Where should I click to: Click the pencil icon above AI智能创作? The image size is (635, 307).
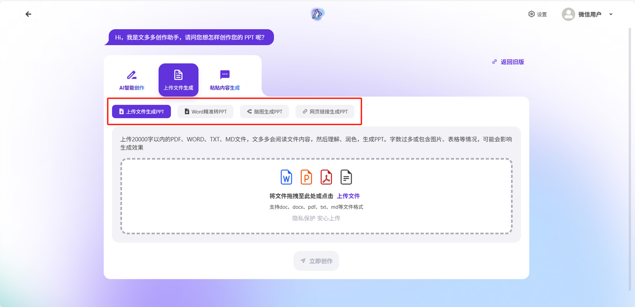tap(131, 75)
